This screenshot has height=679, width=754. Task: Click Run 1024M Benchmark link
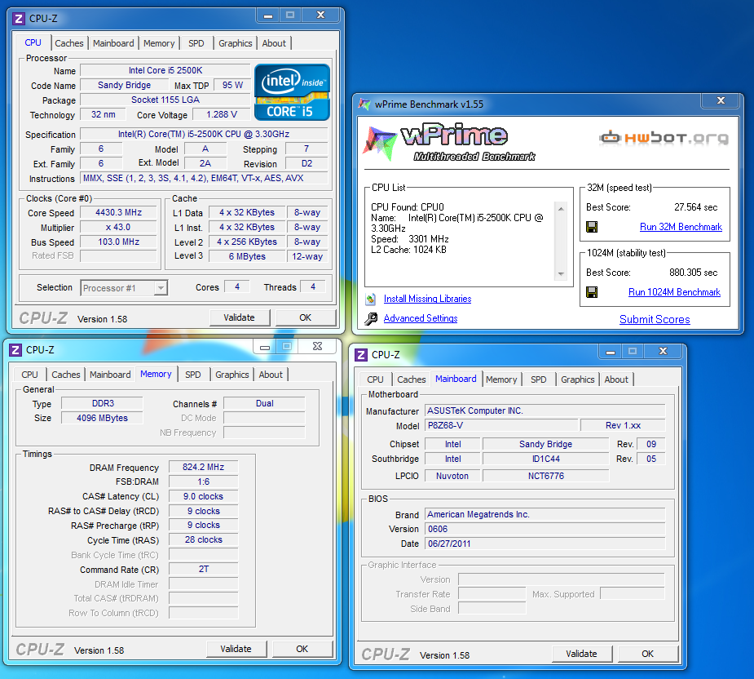pos(674,292)
